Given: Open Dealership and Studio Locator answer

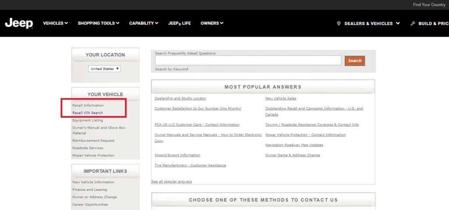Looking at the screenshot, I should tap(180, 98).
